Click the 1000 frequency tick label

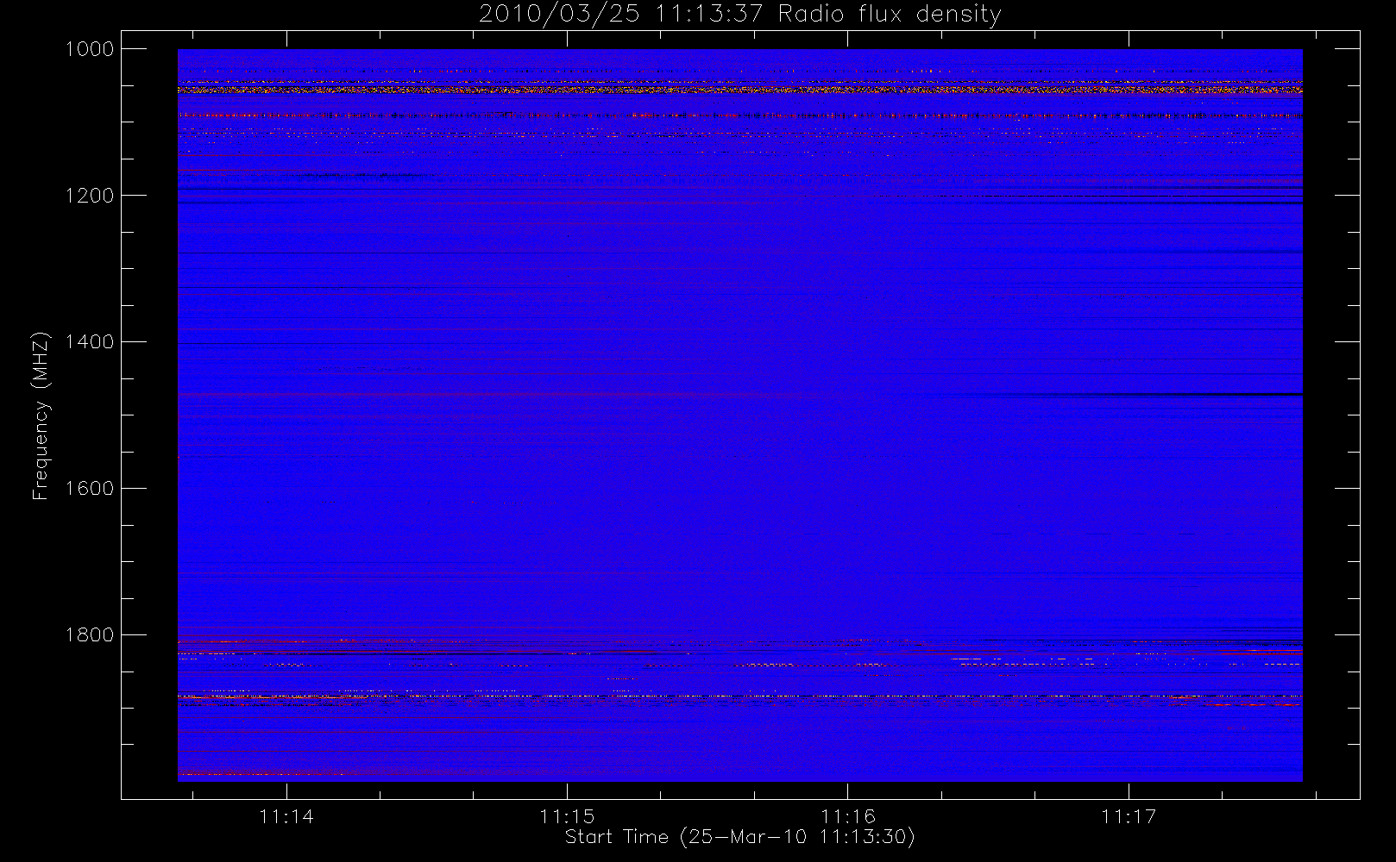click(90, 49)
